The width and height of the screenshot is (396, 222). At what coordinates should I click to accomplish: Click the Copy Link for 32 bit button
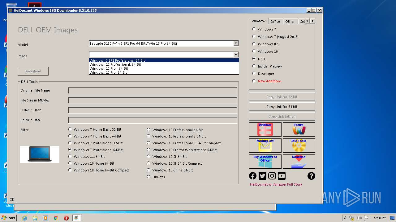click(282, 97)
